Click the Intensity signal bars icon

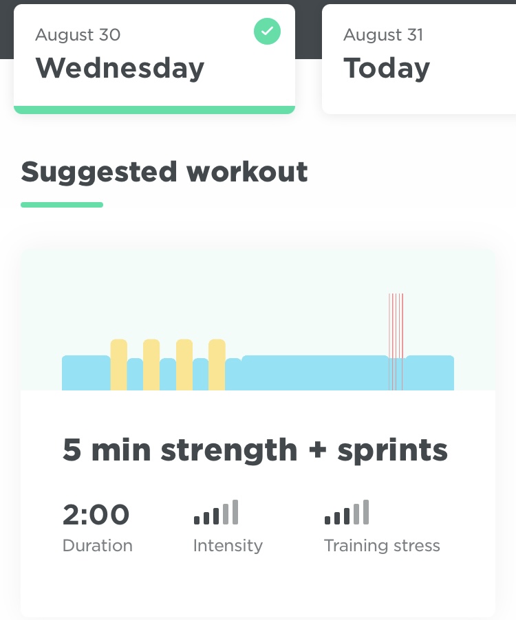coord(216,513)
